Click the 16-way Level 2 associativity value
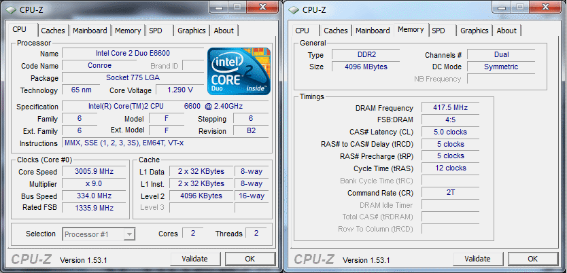Screen dimensions: 567x273 (252, 196)
